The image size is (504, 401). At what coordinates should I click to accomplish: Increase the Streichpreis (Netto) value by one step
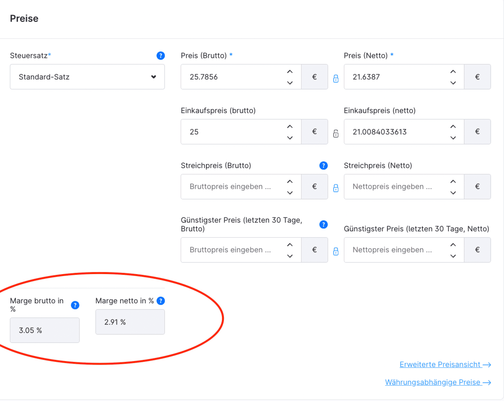453,182
